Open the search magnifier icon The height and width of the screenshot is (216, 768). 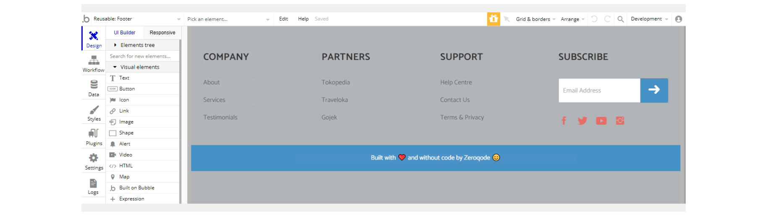point(621,19)
